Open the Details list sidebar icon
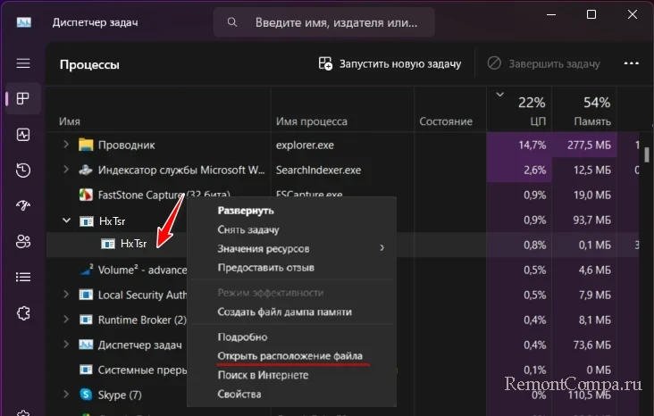The width and height of the screenshot is (654, 416). (23, 278)
